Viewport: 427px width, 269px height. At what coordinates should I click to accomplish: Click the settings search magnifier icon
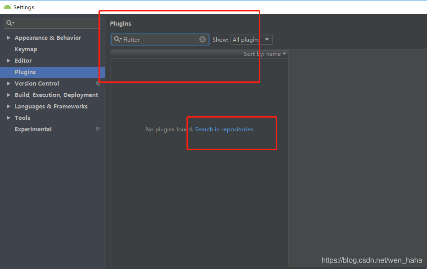(11, 23)
